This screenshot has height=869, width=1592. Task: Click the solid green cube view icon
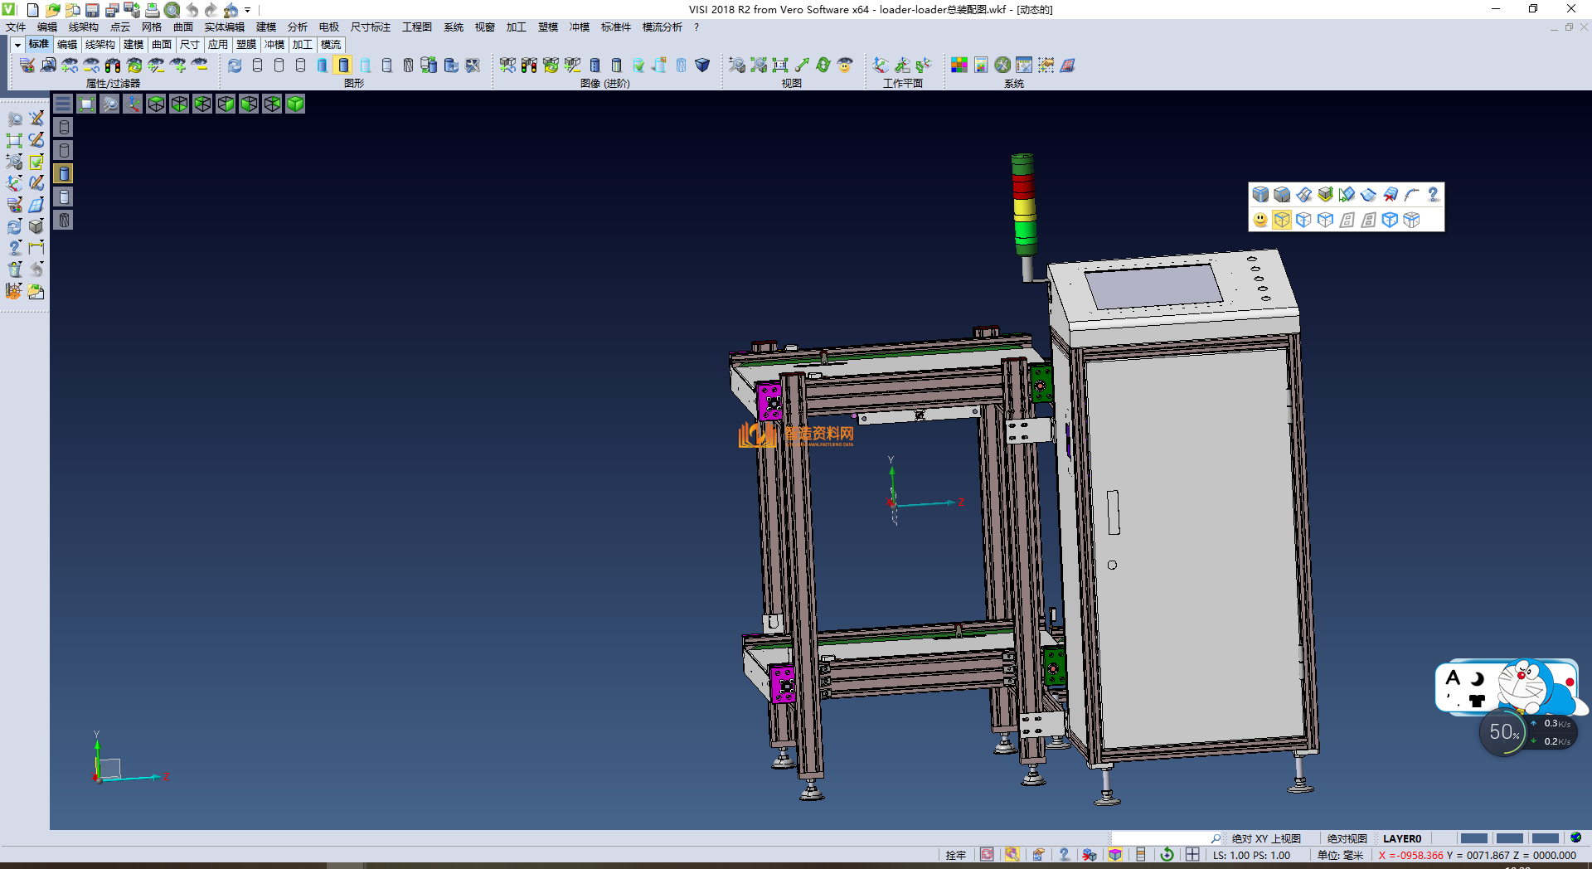[295, 104]
